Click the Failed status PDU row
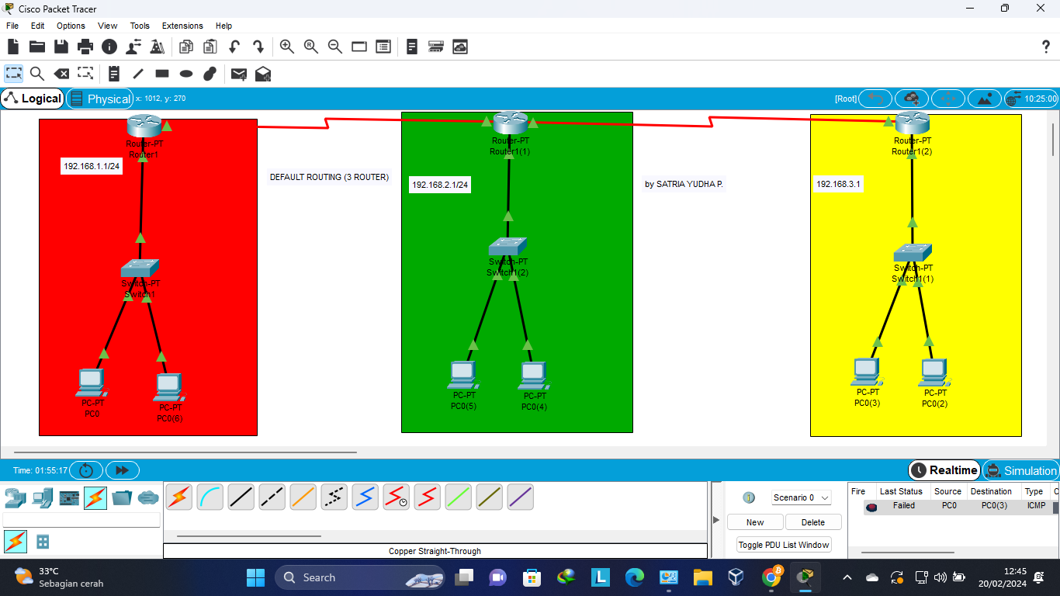Screen dimensions: 1060x596 click(x=953, y=506)
